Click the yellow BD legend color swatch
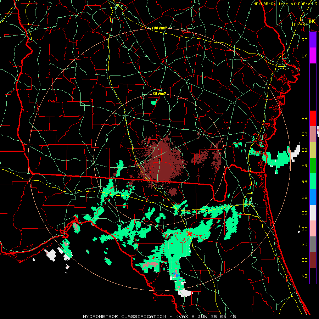319x319 pixels. pyautogui.click(x=313, y=150)
